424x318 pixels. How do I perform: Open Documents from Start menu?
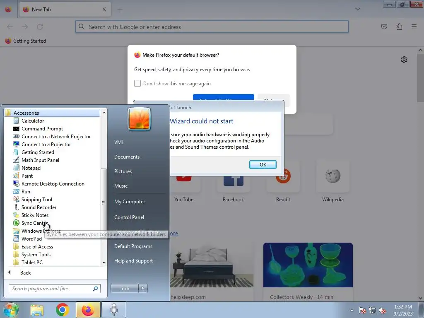coord(127,157)
